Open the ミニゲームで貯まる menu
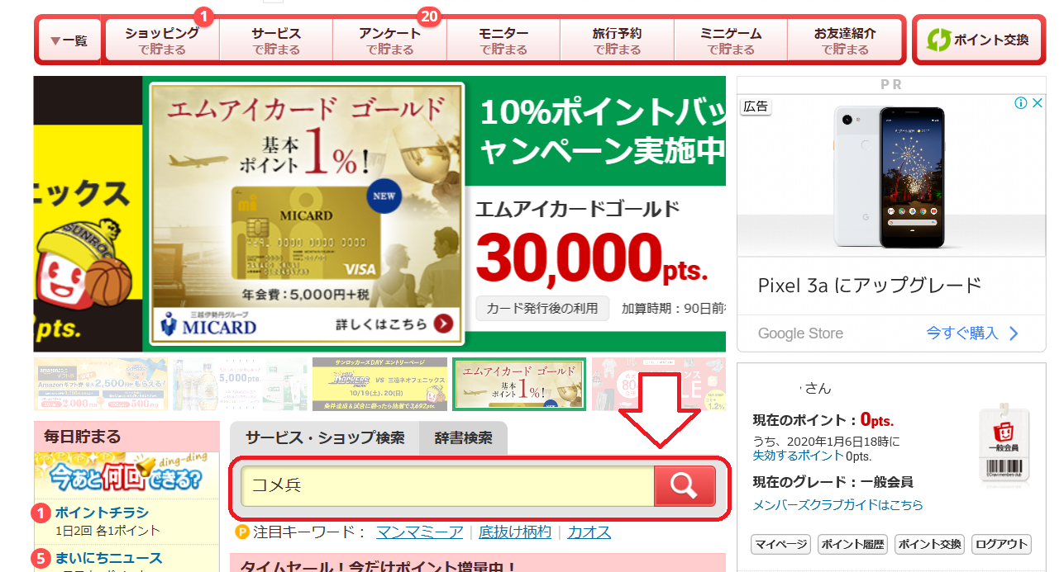1064x572 pixels. tap(731, 40)
